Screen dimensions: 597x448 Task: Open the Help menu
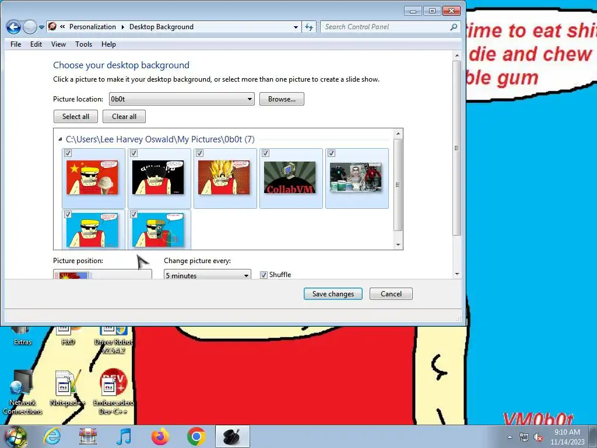click(108, 44)
